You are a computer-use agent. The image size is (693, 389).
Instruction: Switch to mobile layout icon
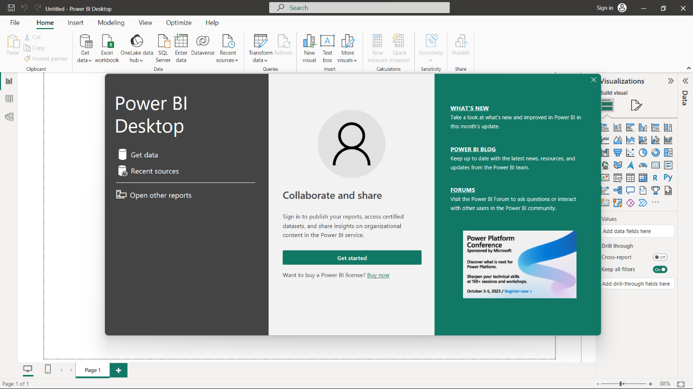click(x=48, y=369)
